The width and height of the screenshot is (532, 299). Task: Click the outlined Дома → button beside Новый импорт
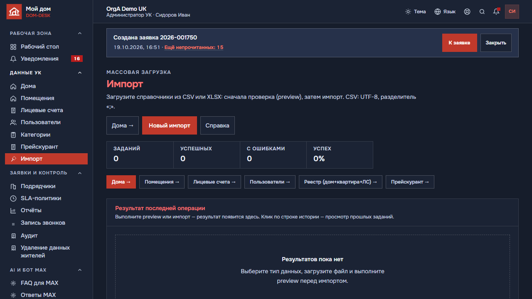click(x=123, y=125)
